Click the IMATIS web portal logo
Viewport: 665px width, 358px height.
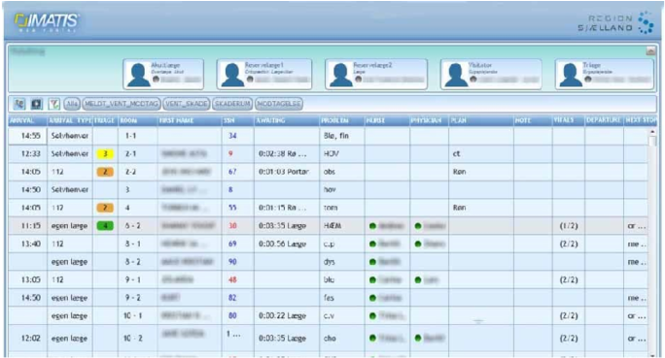(47, 22)
